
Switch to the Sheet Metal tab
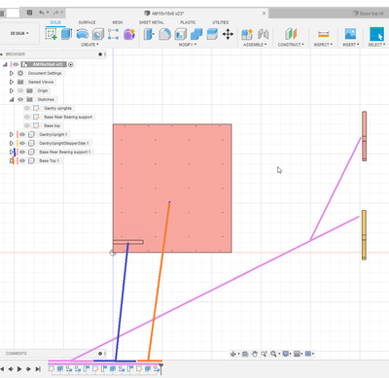(x=152, y=22)
